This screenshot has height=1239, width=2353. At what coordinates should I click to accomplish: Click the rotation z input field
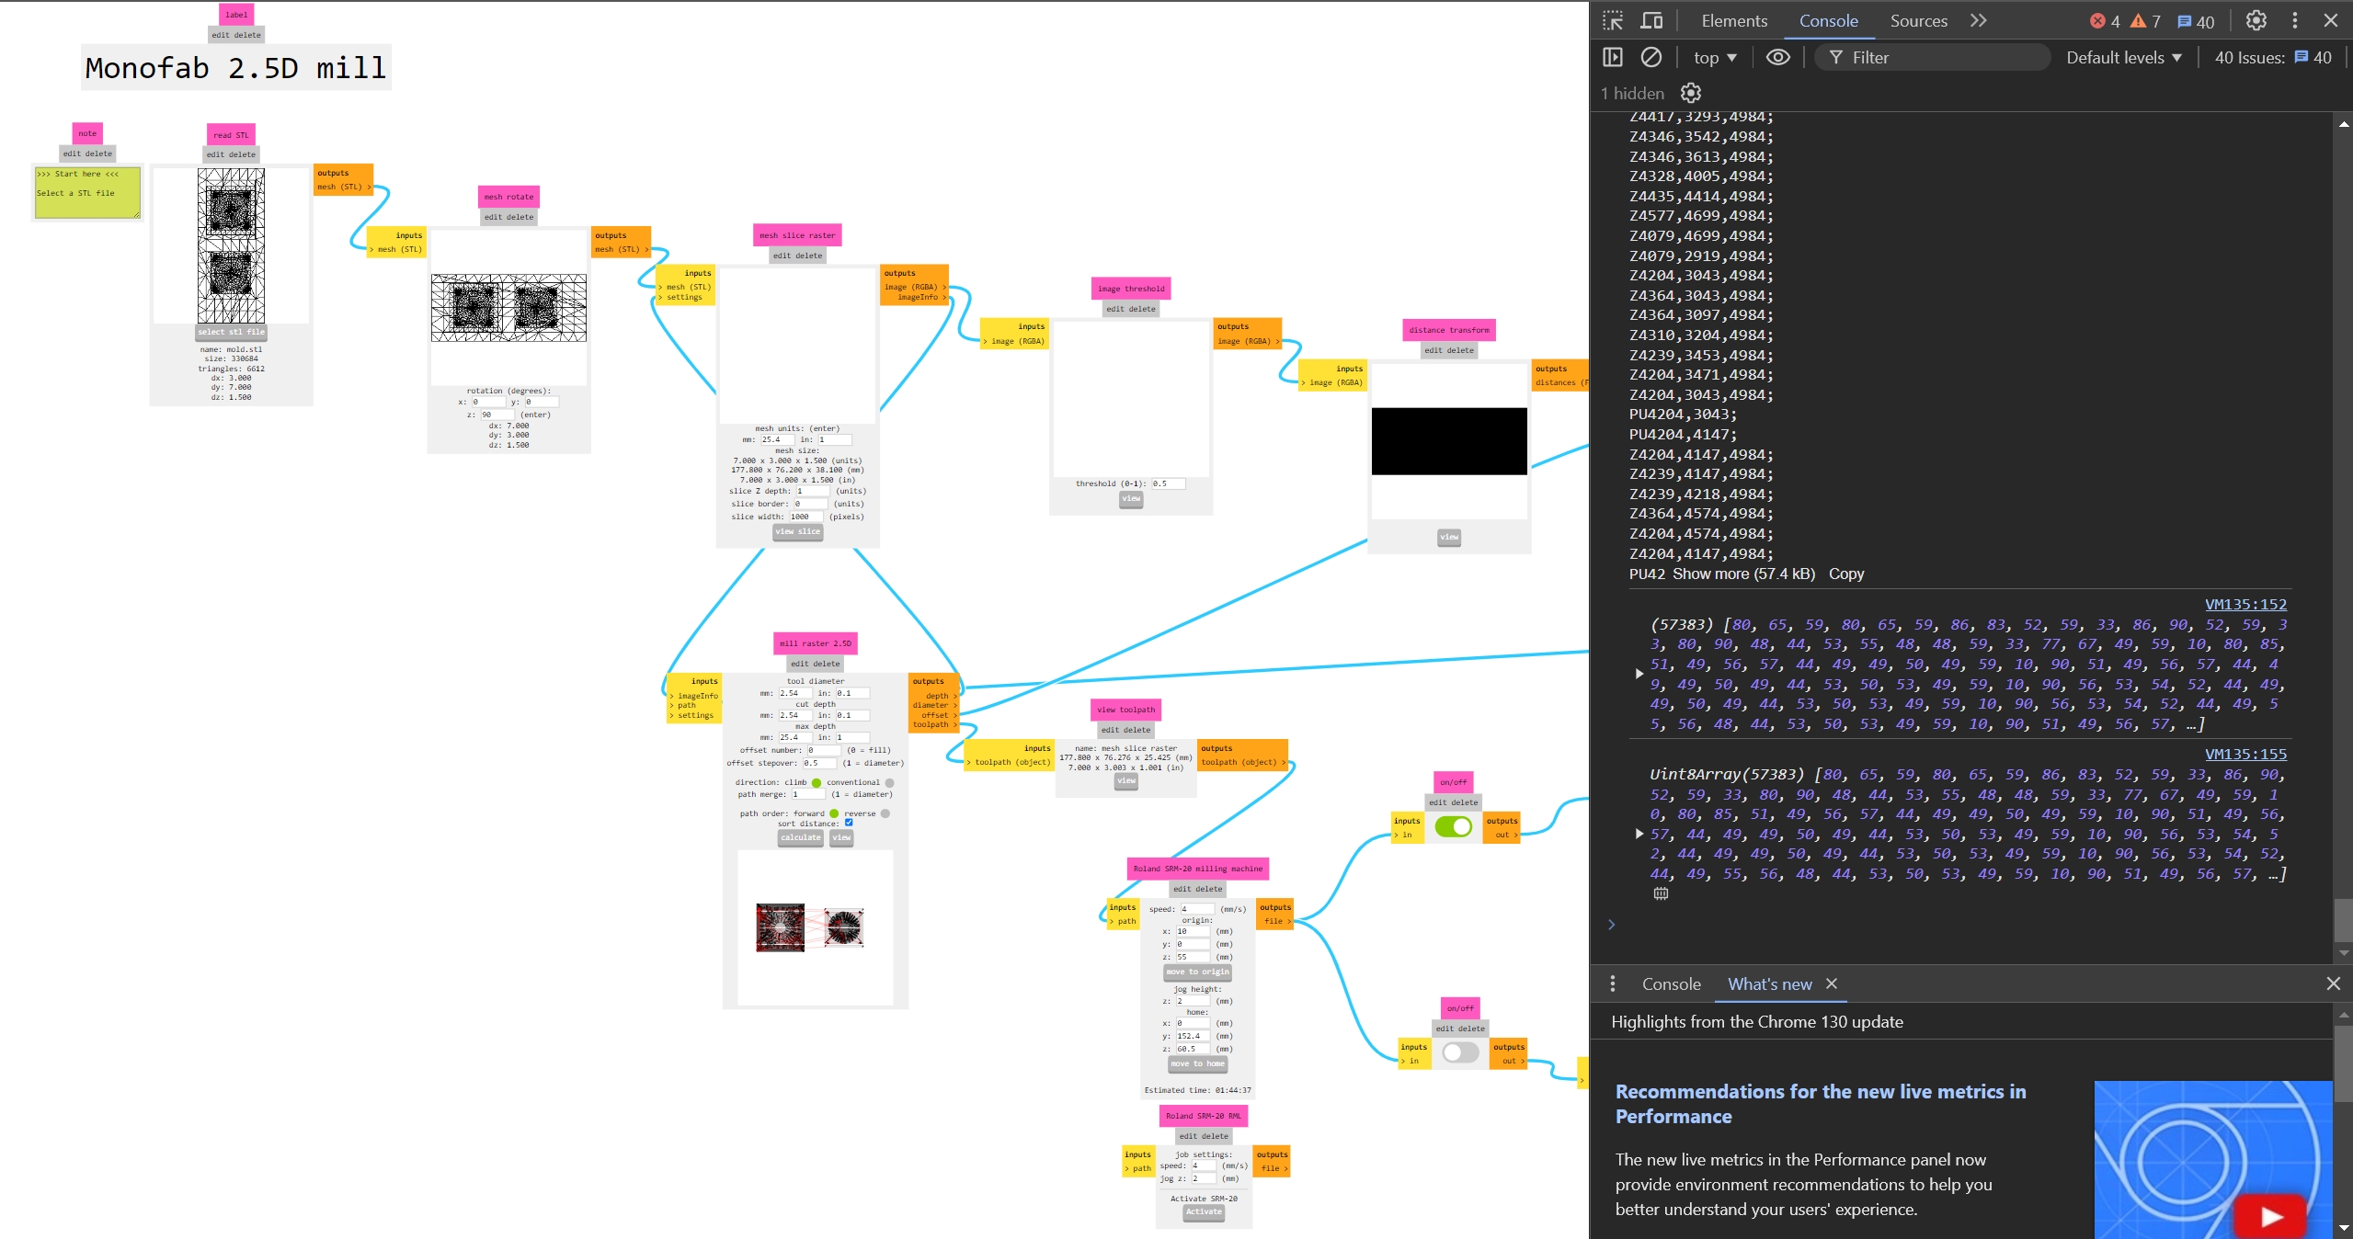(x=497, y=415)
